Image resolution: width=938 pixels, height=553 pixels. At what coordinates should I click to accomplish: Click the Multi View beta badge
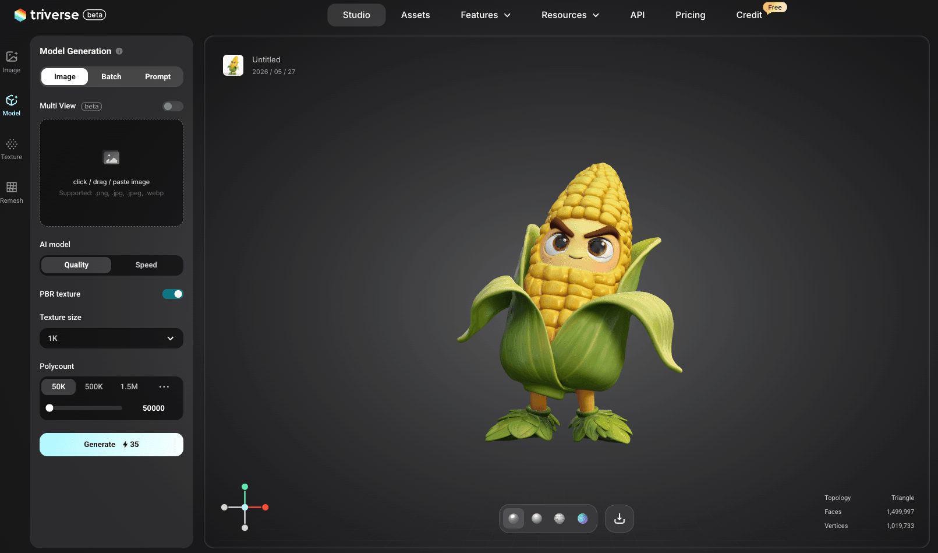pos(91,107)
